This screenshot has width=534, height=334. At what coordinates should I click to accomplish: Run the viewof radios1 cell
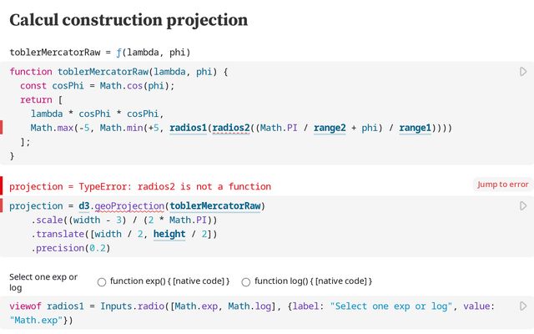[523, 306]
